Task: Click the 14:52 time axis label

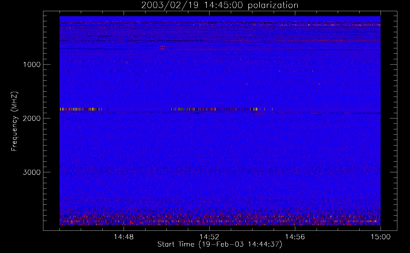Action: 209,237
